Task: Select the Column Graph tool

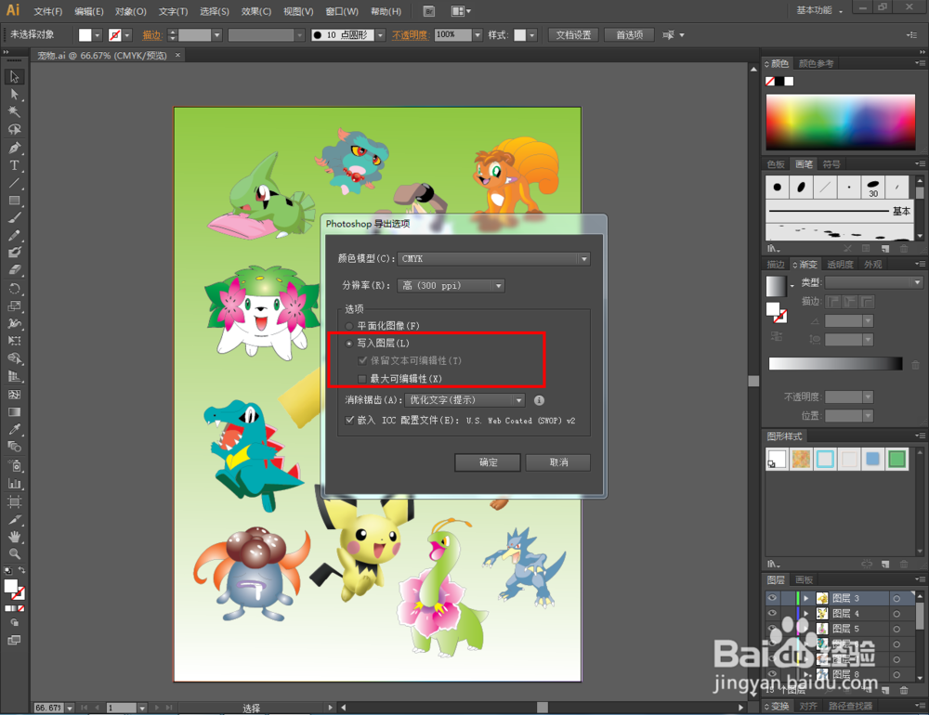Action: pyautogui.click(x=14, y=484)
